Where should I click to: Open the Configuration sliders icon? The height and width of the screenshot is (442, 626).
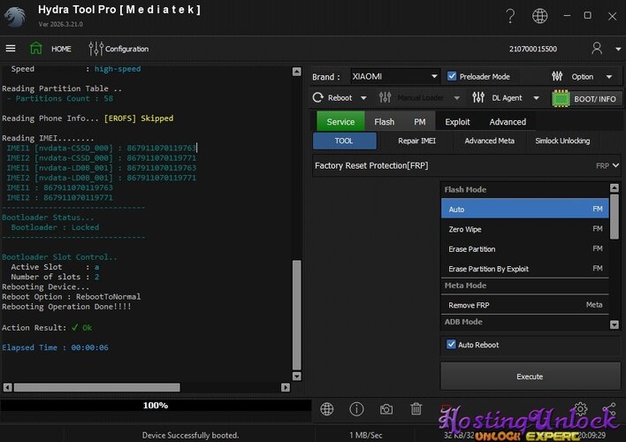(95, 49)
